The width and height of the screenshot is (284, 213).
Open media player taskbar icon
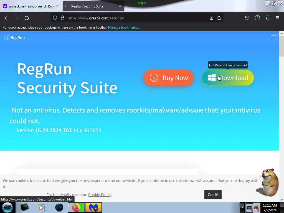pos(41,207)
